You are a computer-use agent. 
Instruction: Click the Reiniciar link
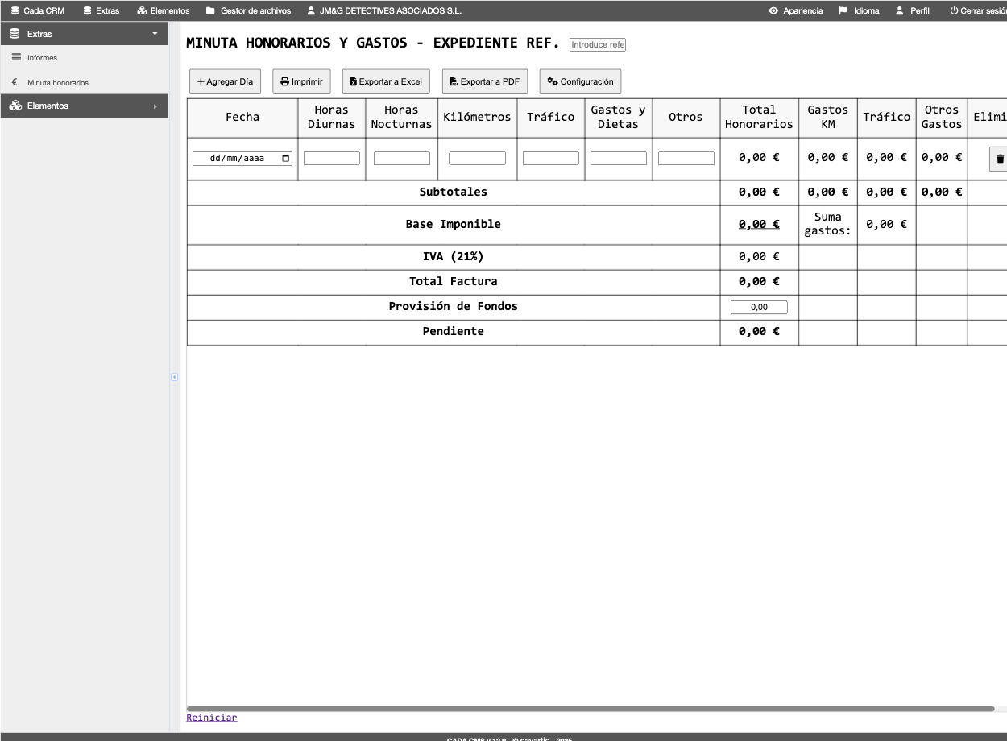click(212, 718)
